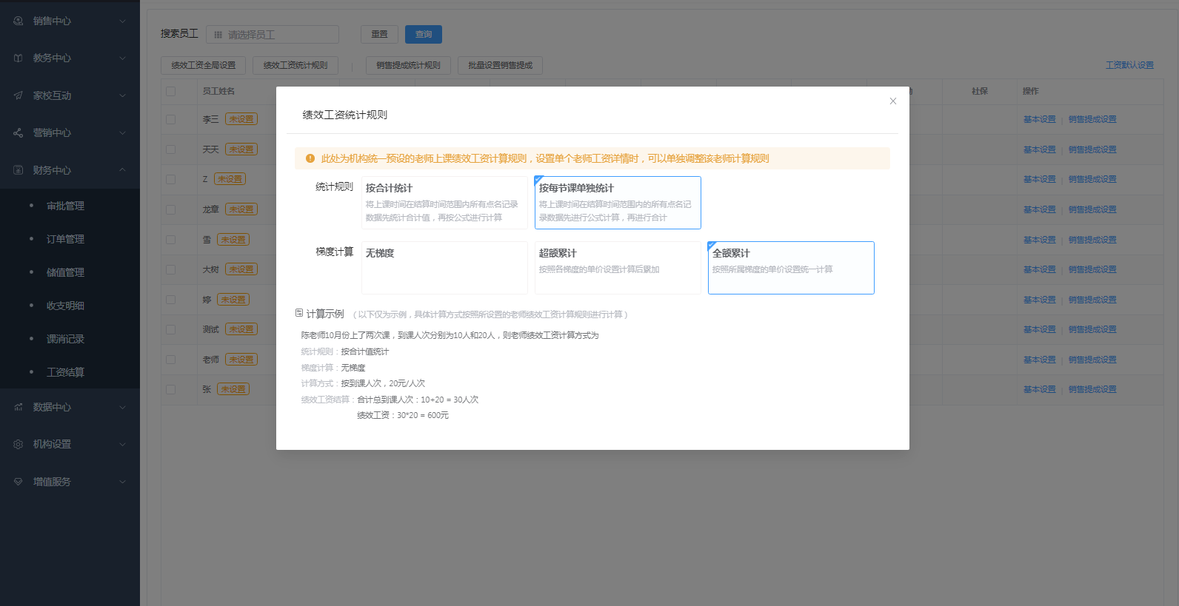The width and height of the screenshot is (1179, 606).
Task: Click the 批量设置销售提成 button
Action: (500, 65)
